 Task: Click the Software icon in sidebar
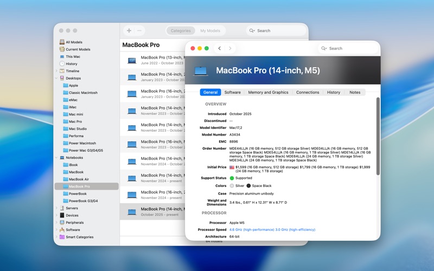tap(62, 229)
